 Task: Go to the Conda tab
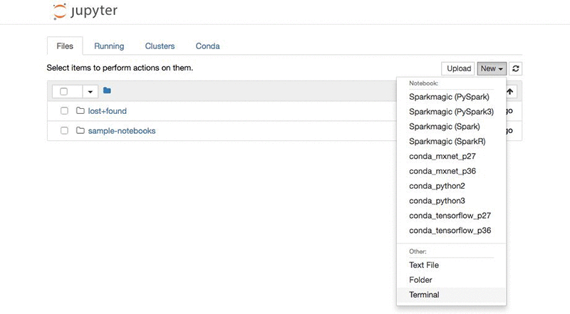tap(207, 46)
